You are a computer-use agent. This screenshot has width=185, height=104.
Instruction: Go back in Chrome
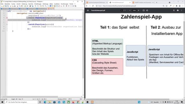pyautogui.click(x=87, y=6)
